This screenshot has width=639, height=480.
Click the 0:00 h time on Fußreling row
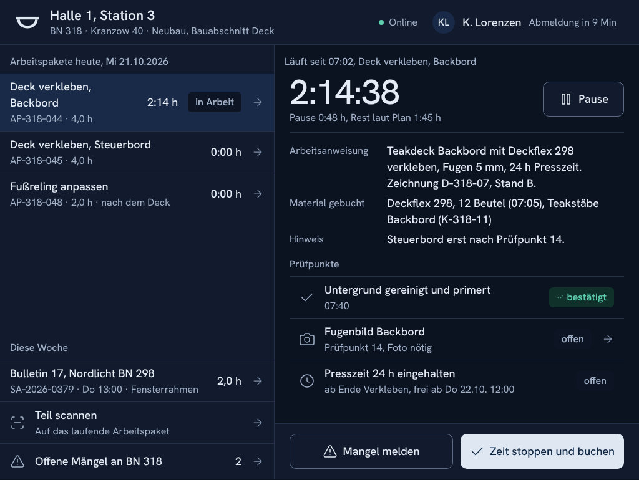pos(226,194)
